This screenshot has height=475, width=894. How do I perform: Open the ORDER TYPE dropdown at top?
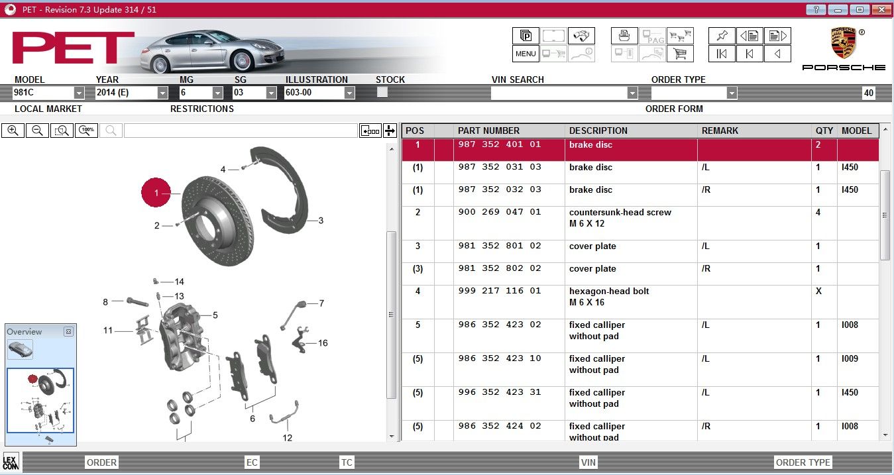[732, 93]
